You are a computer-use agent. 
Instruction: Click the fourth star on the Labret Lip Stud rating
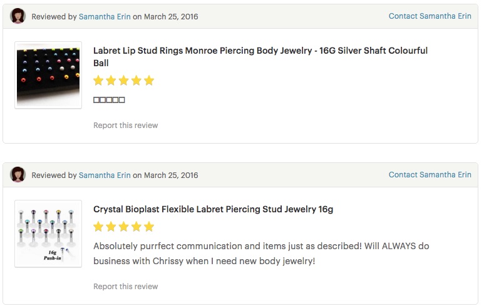pos(136,81)
